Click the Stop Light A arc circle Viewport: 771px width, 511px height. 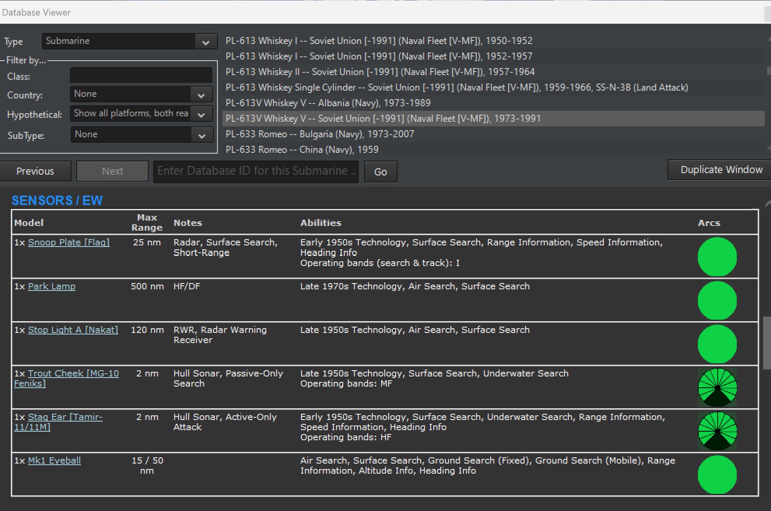click(717, 344)
